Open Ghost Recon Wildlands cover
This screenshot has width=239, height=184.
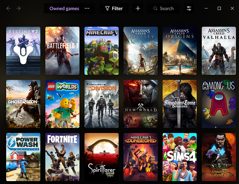[x=23, y=104]
